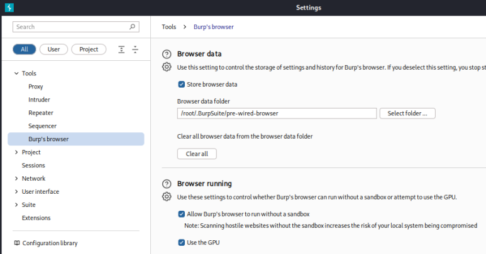
Task: Toggle Store browser data checkbox
Action: (182, 85)
